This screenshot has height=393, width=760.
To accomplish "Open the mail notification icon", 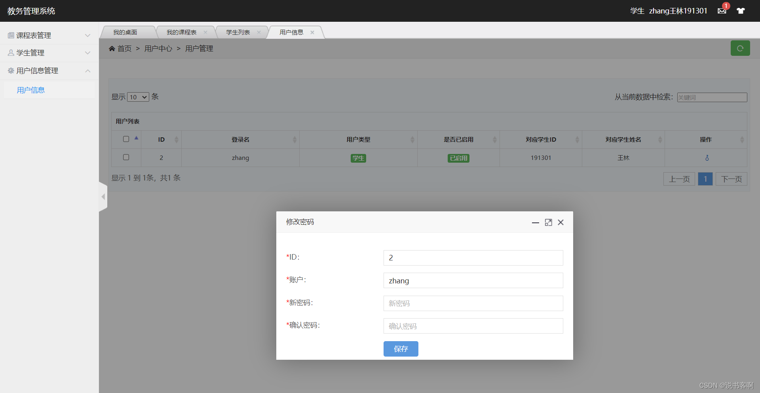I will tap(722, 11).
